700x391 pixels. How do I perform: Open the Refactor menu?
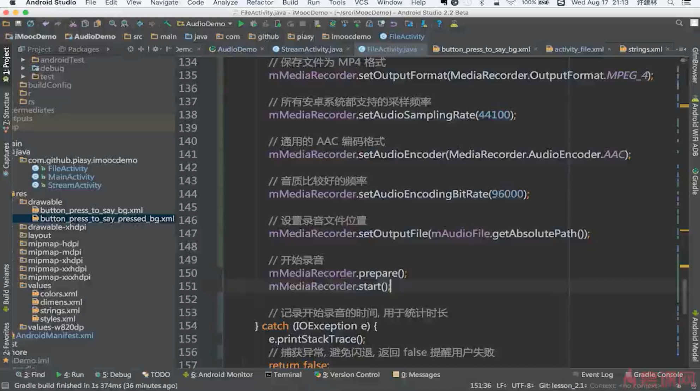[260, 3]
